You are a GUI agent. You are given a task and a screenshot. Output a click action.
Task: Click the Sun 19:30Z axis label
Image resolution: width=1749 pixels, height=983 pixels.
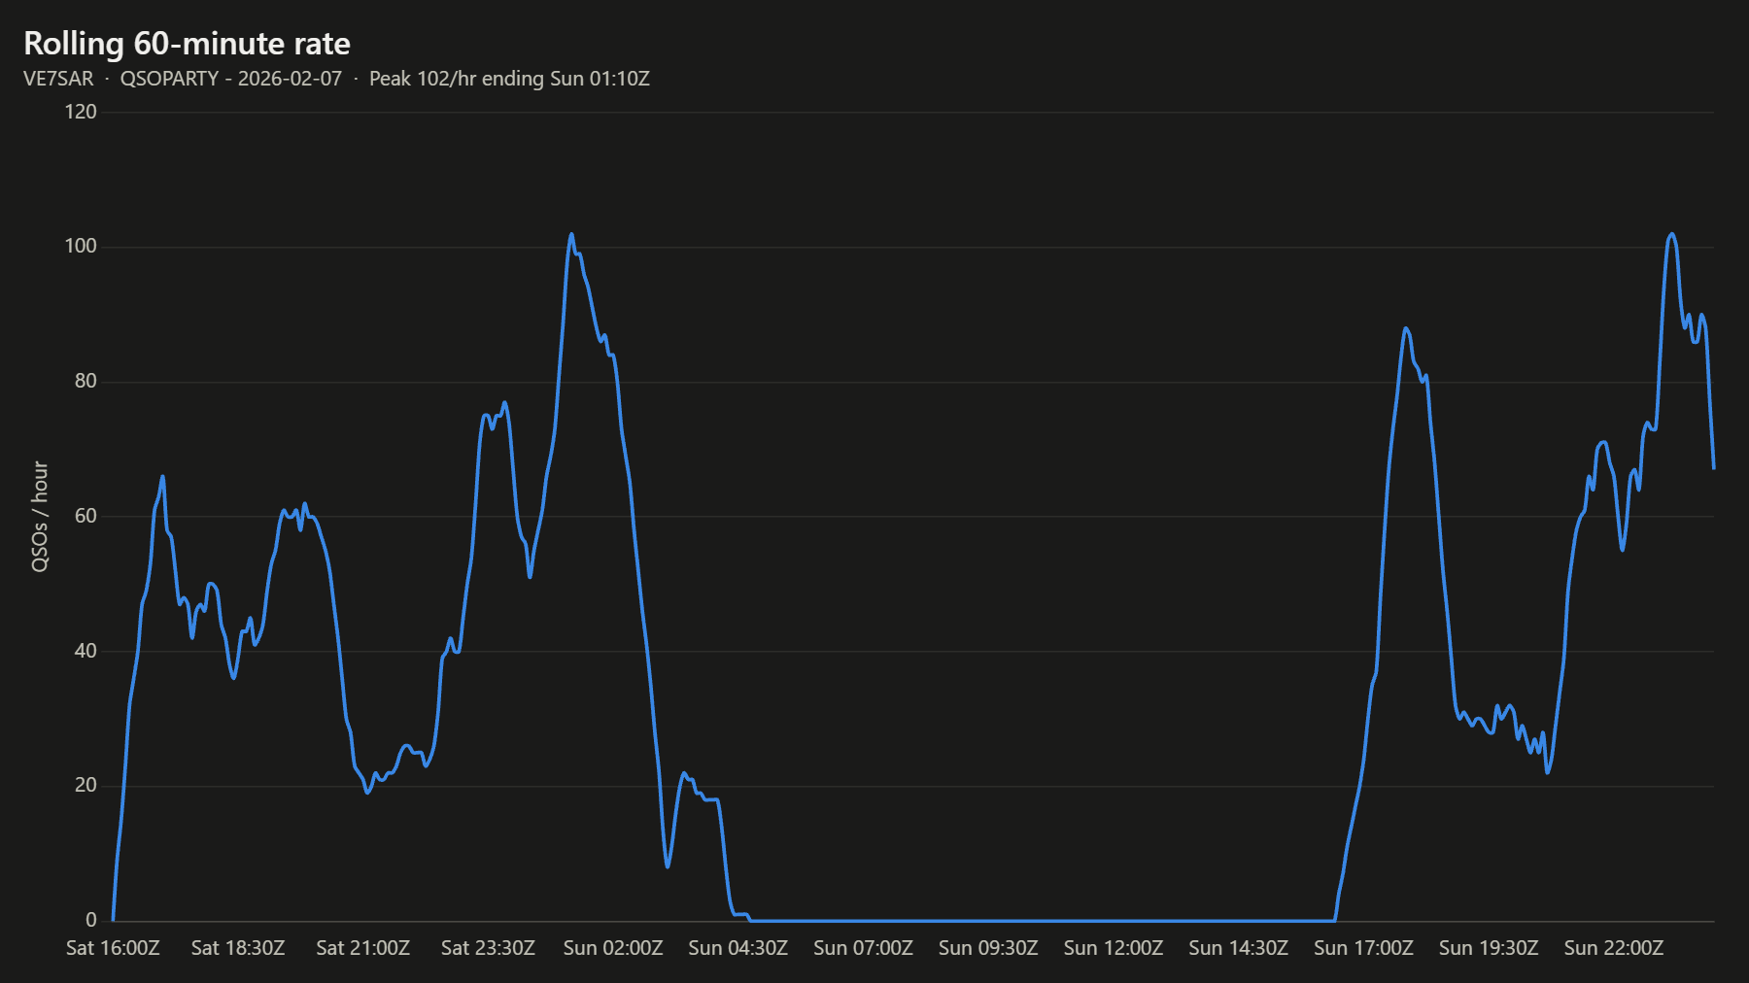coord(1489,948)
